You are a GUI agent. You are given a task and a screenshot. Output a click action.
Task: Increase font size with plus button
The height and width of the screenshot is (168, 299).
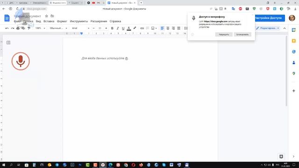106,28
